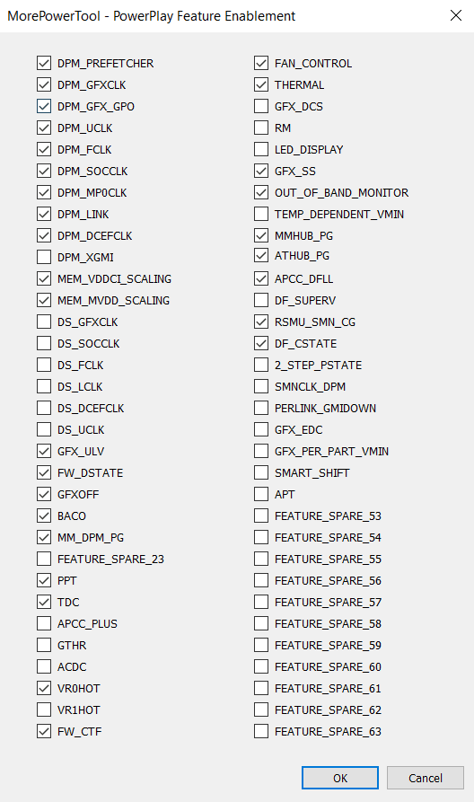The width and height of the screenshot is (474, 802).
Task: Enable the DPM_XGMI checkbox
Action: coord(44,257)
